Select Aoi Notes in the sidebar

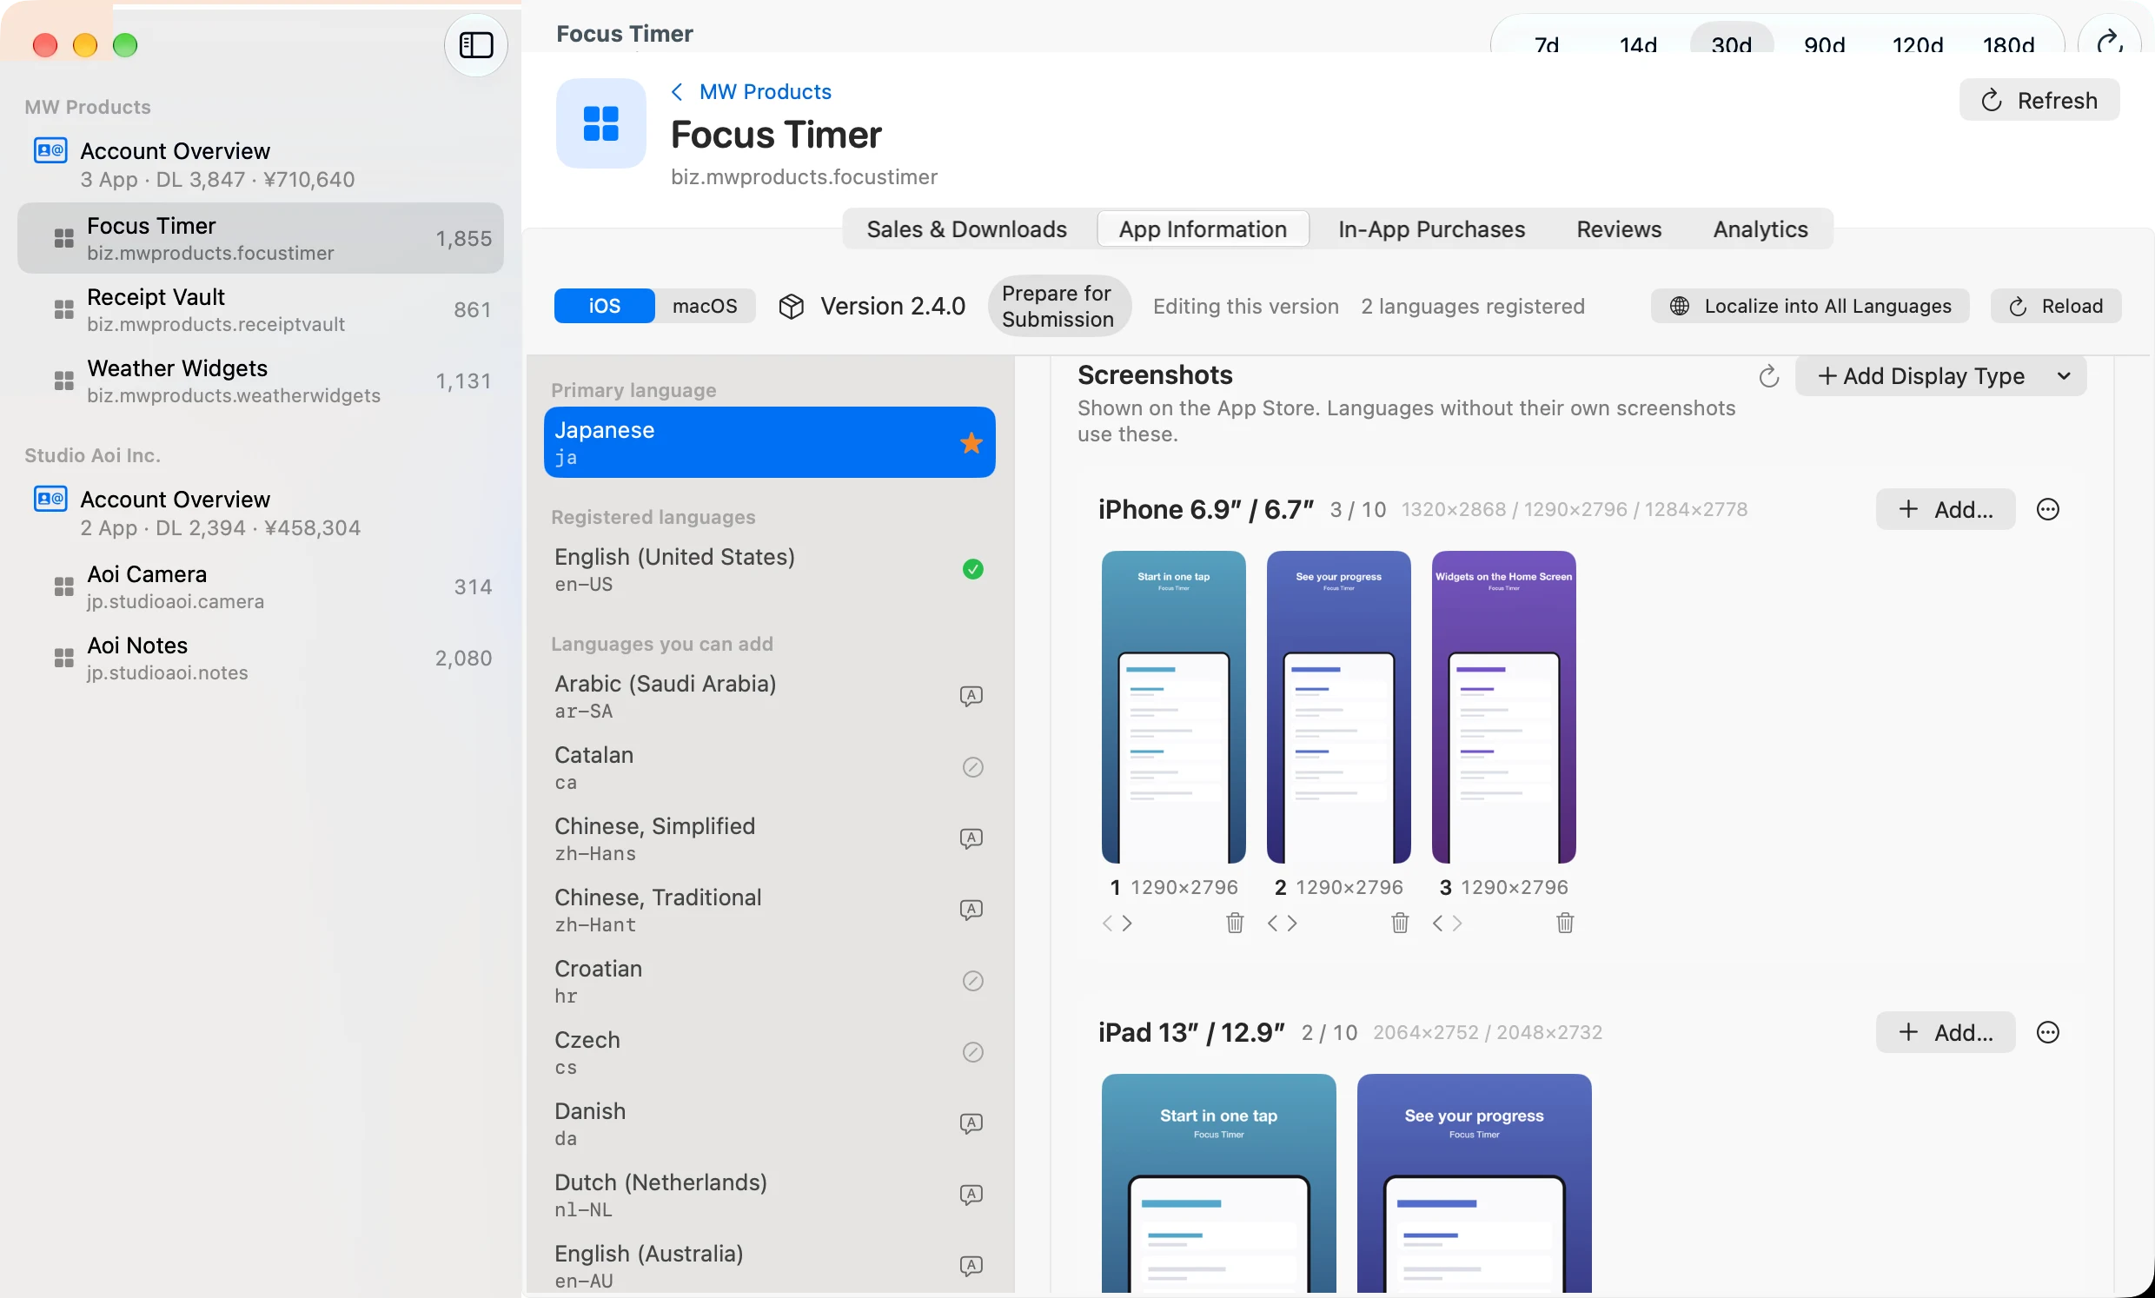[x=261, y=659]
